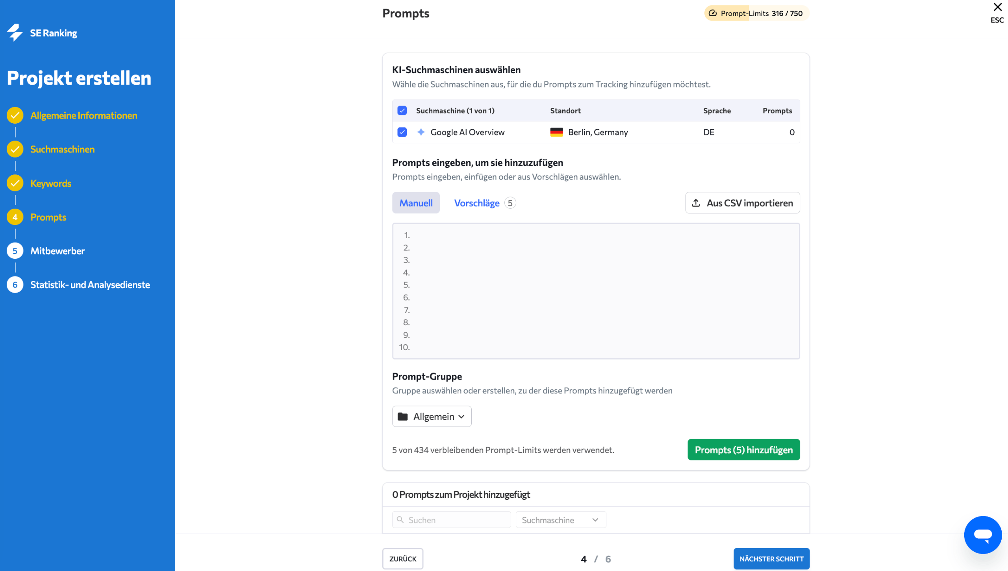Screen dimensions: 1008x571
Task: Click the Allgemeine Informationen checkmark step icon
Action: click(x=15, y=115)
